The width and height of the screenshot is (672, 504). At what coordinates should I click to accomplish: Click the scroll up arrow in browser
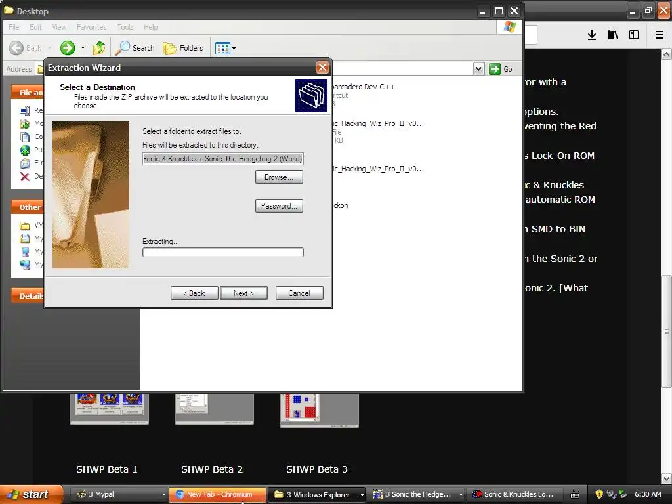pyautogui.click(x=667, y=54)
